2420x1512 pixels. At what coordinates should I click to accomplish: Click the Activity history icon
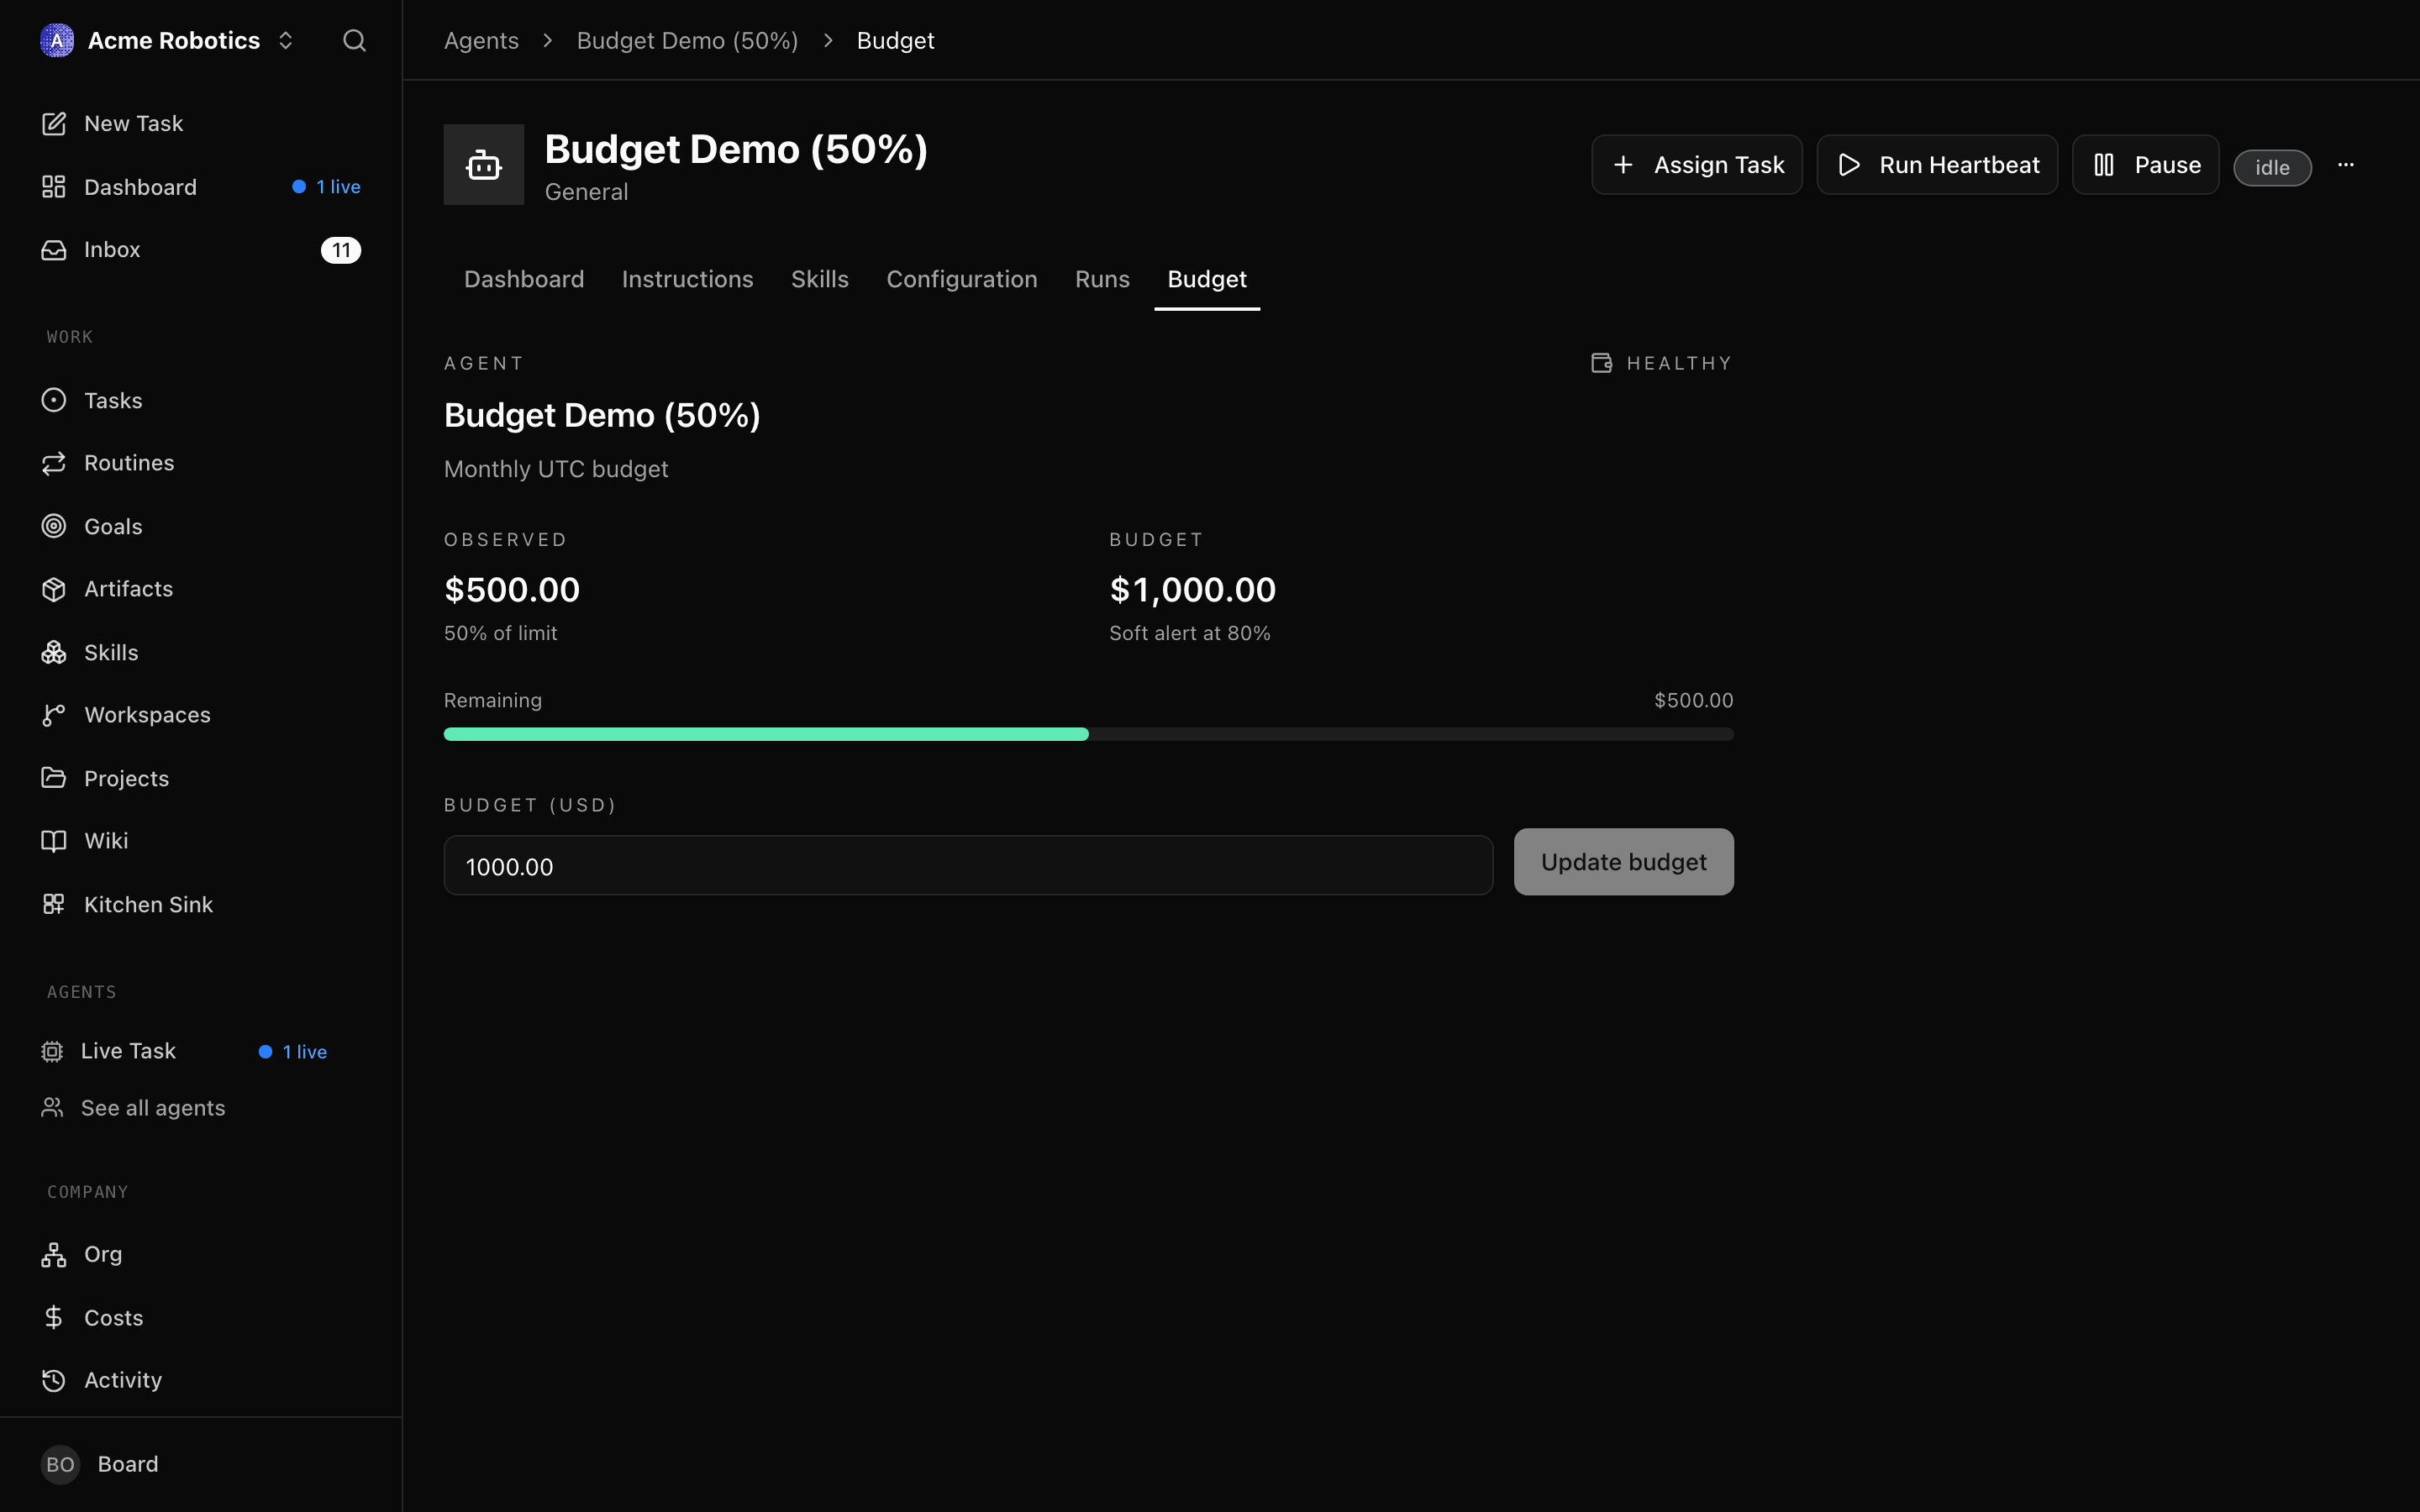pos(54,1381)
